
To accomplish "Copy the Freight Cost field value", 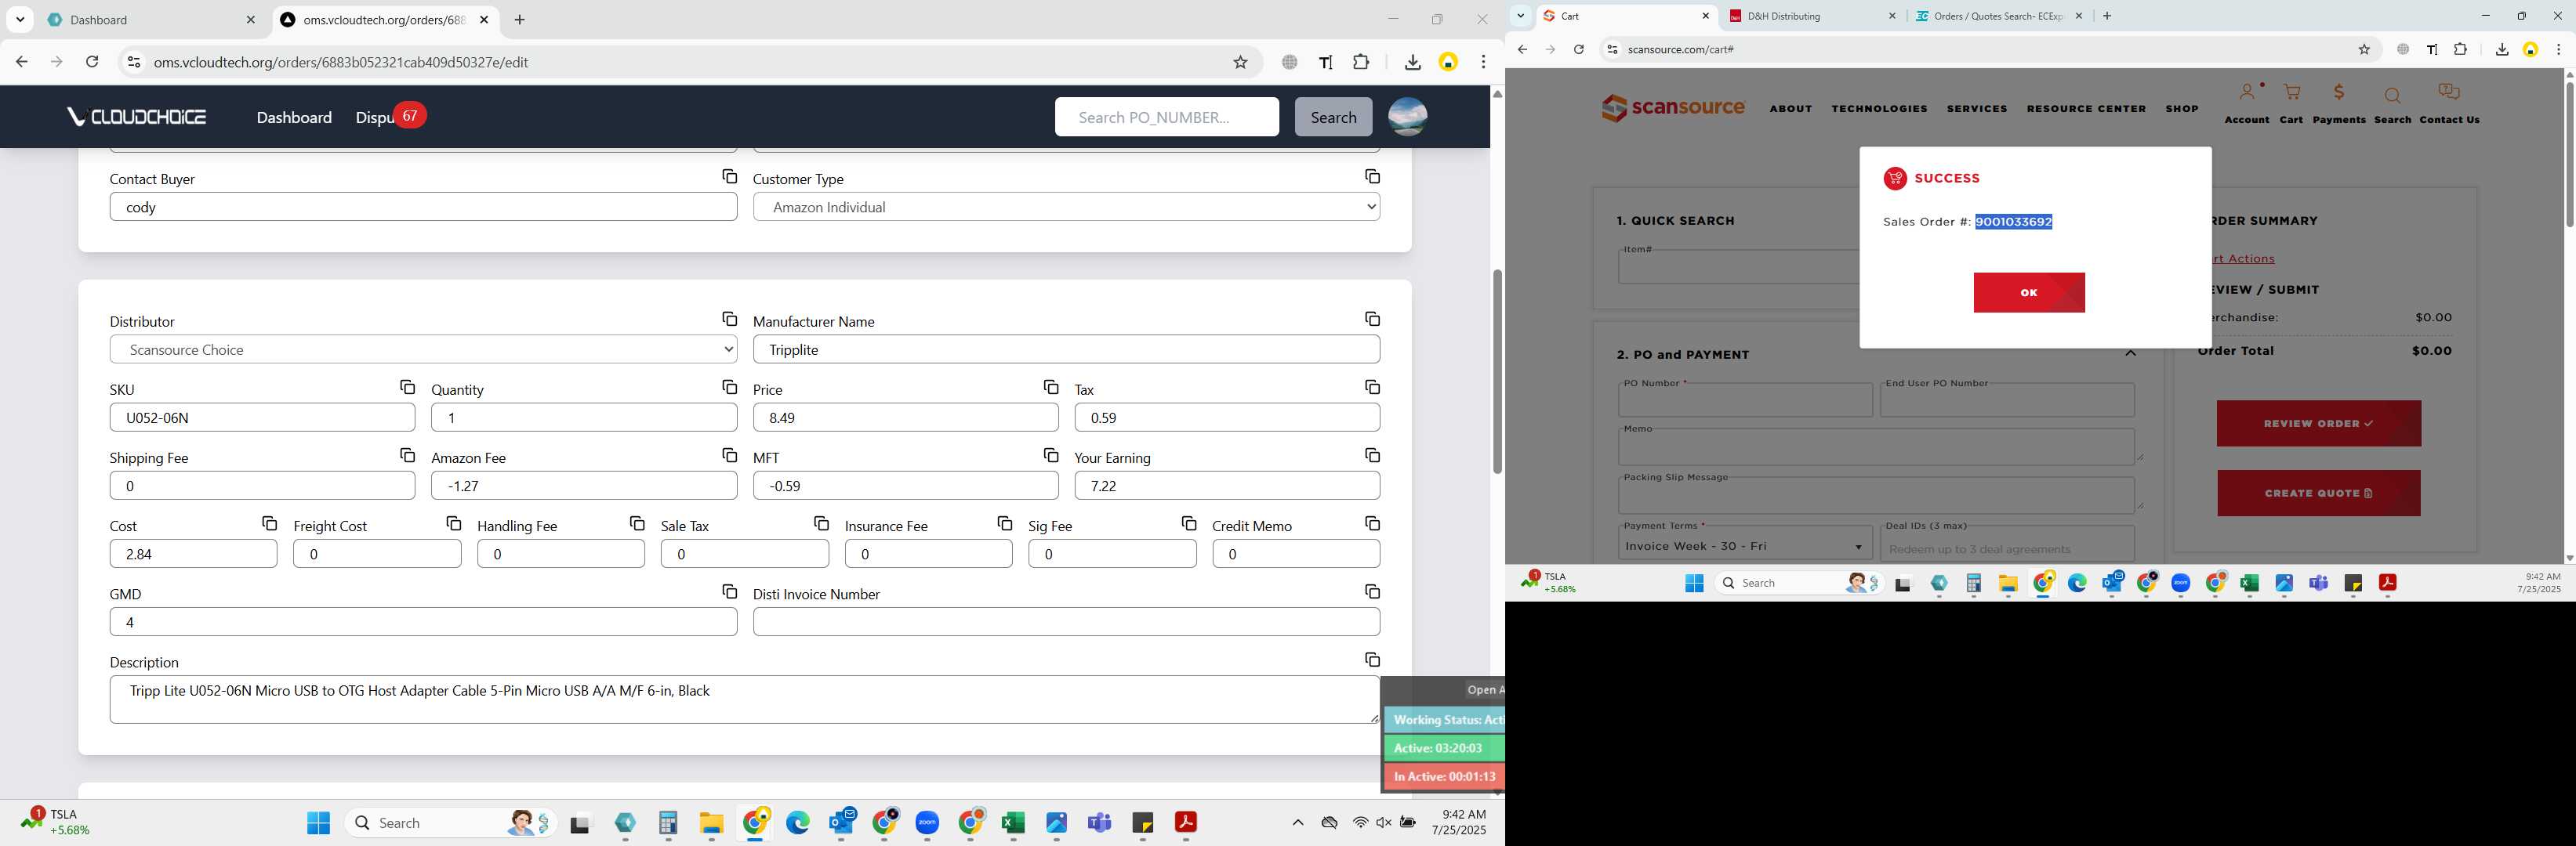I will pyautogui.click(x=453, y=523).
